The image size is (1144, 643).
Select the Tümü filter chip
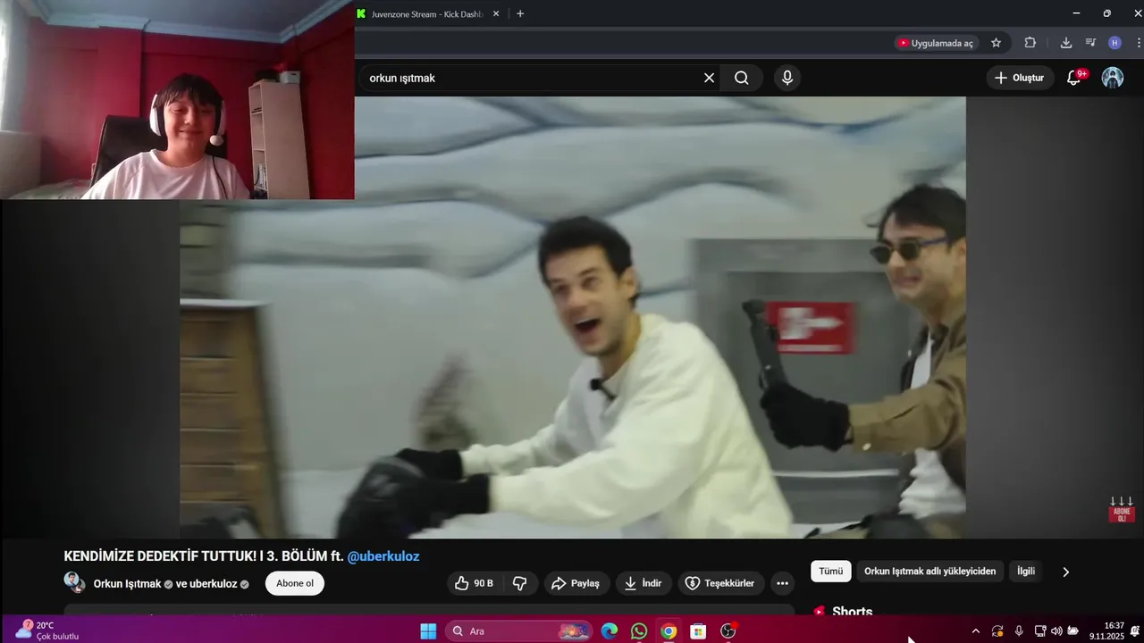[x=831, y=572]
